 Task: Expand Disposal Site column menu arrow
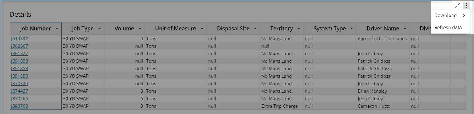[x=255, y=29]
